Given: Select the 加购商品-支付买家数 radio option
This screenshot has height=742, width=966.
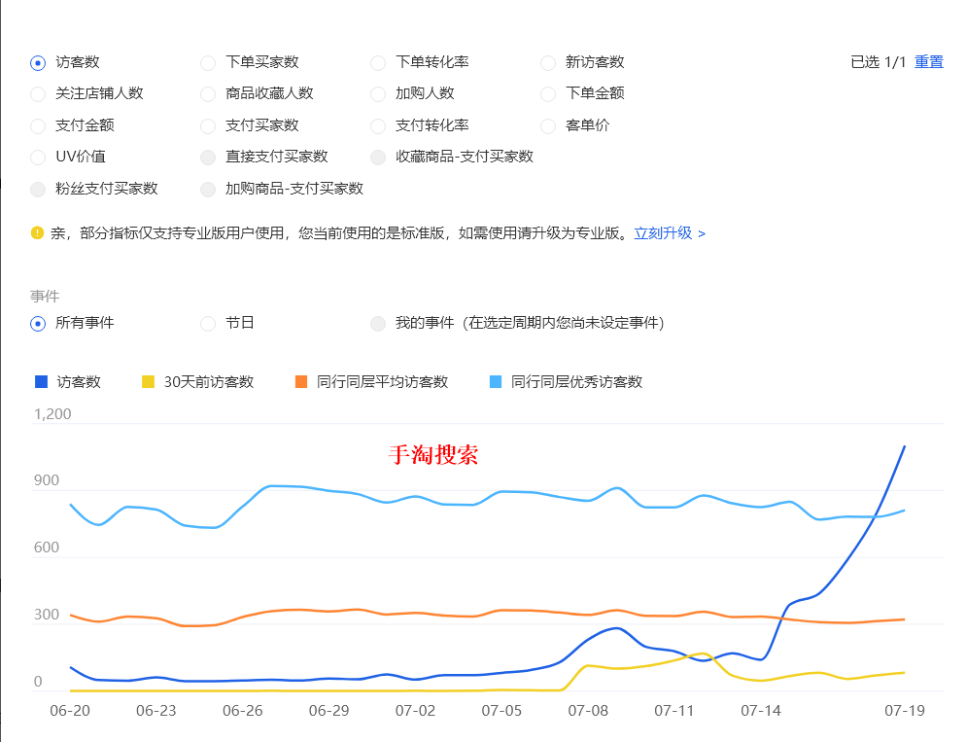Looking at the screenshot, I should (208, 190).
